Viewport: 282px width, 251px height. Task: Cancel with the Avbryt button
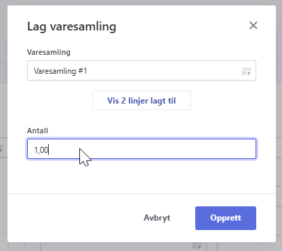[157, 218]
